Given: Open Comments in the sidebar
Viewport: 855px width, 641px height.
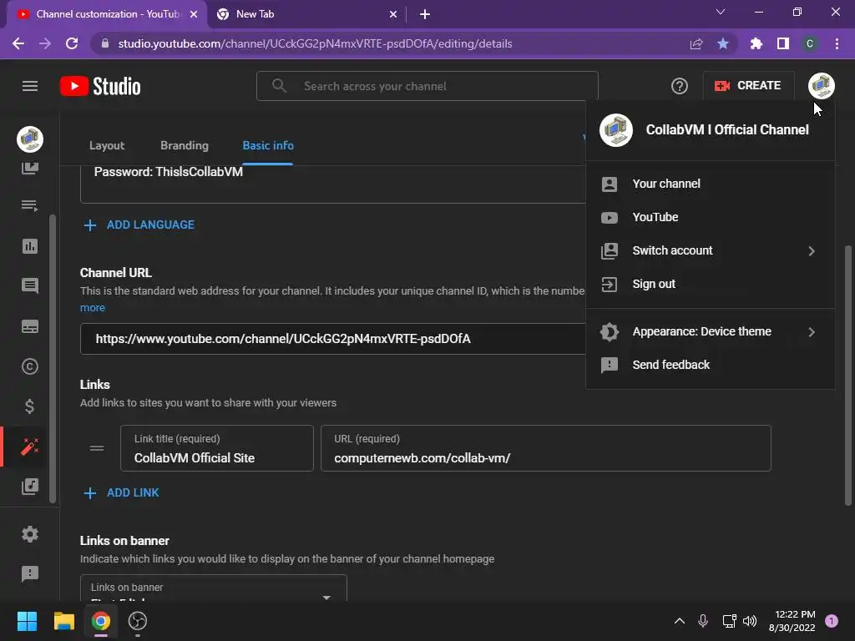Looking at the screenshot, I should pyautogui.click(x=30, y=285).
